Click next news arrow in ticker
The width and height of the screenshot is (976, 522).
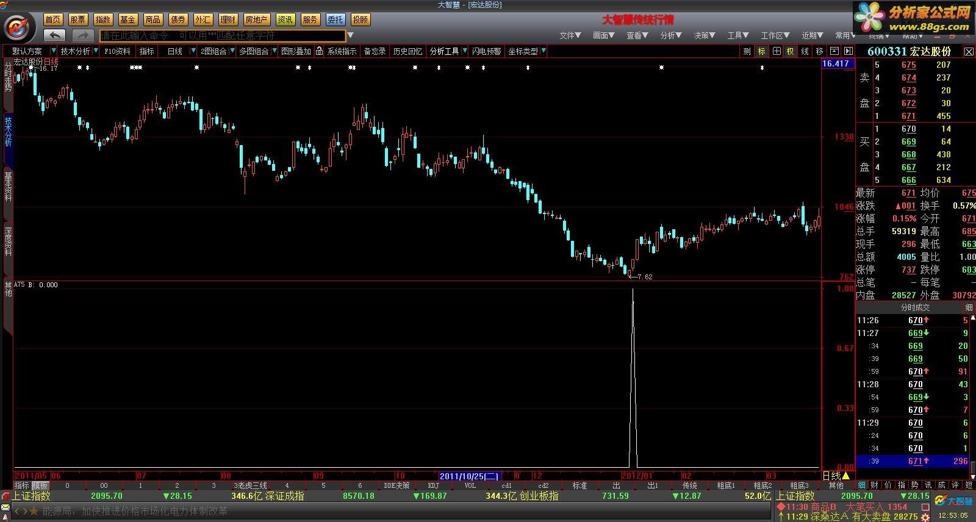coord(25,511)
